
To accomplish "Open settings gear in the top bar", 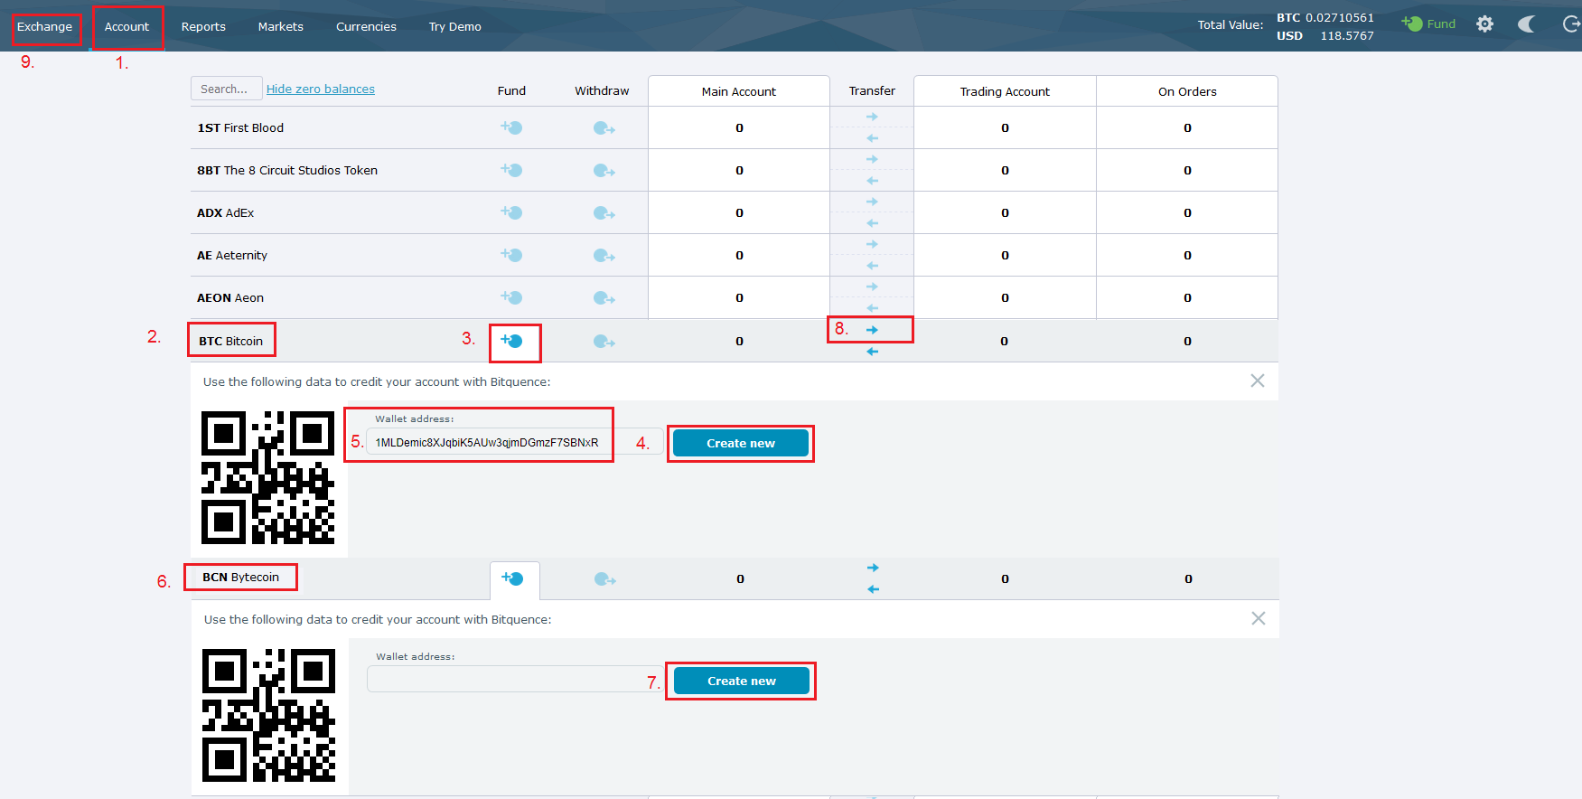I will 1484,24.
